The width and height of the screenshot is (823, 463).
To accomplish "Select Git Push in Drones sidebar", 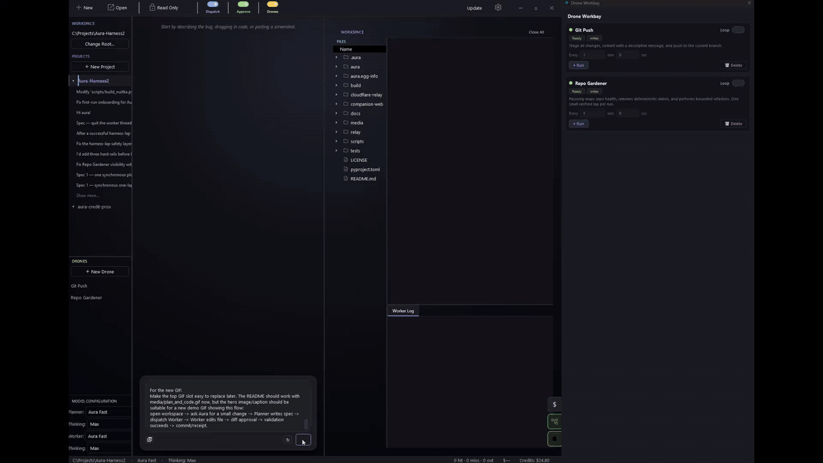I will tap(79, 286).
